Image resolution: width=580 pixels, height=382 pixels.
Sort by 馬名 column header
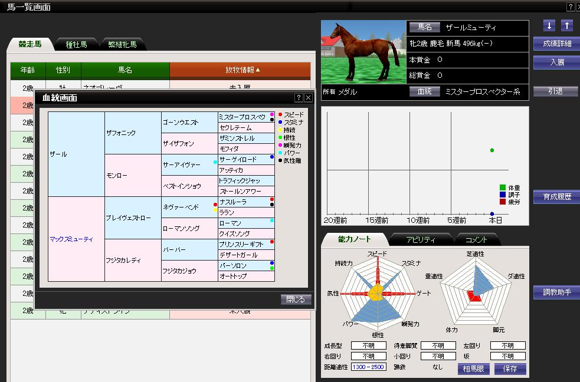point(125,70)
